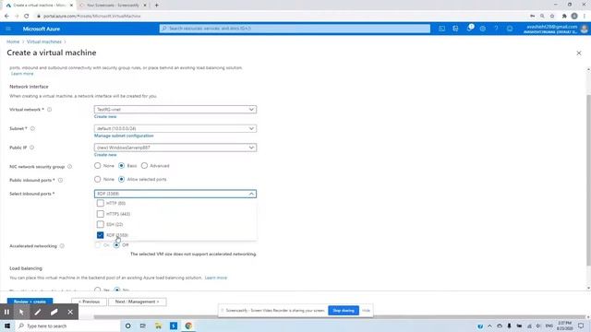Screen dimensions: 591x332
Task: Select the Screencastify eraser tool
Action: tap(54, 312)
